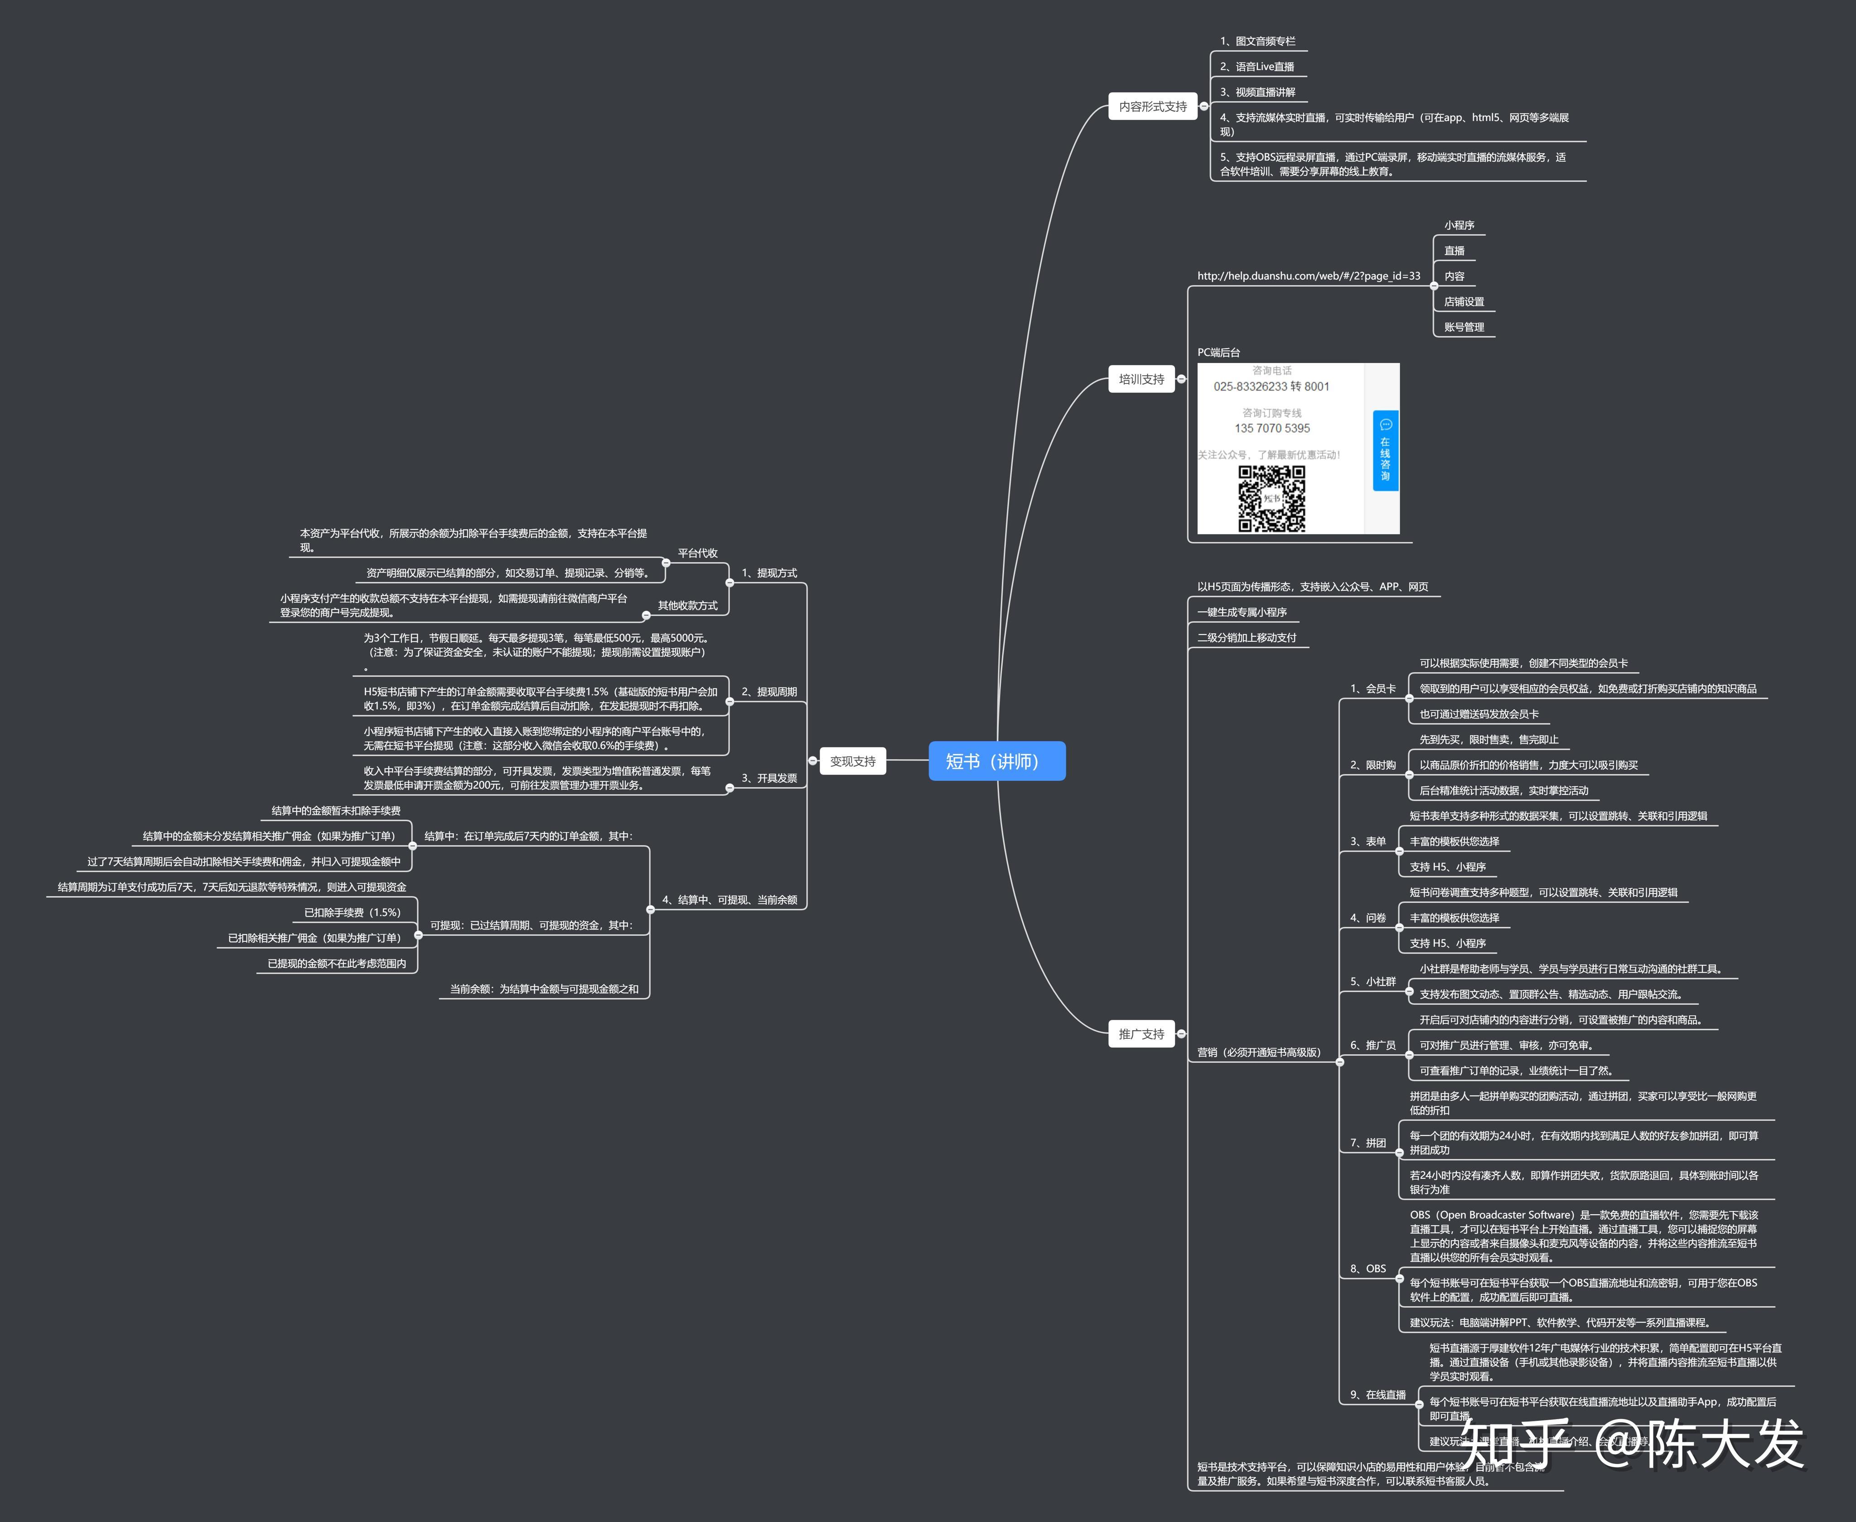Collapse the 1、提现方式 node
Viewport: 1856px width, 1522px height.
(729, 583)
